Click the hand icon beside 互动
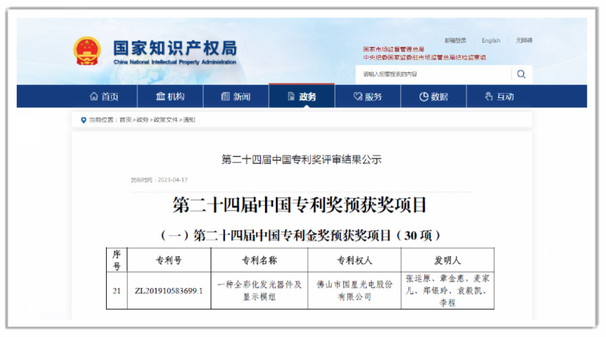Image resolution: width=606 pixels, height=337 pixels. point(489,97)
